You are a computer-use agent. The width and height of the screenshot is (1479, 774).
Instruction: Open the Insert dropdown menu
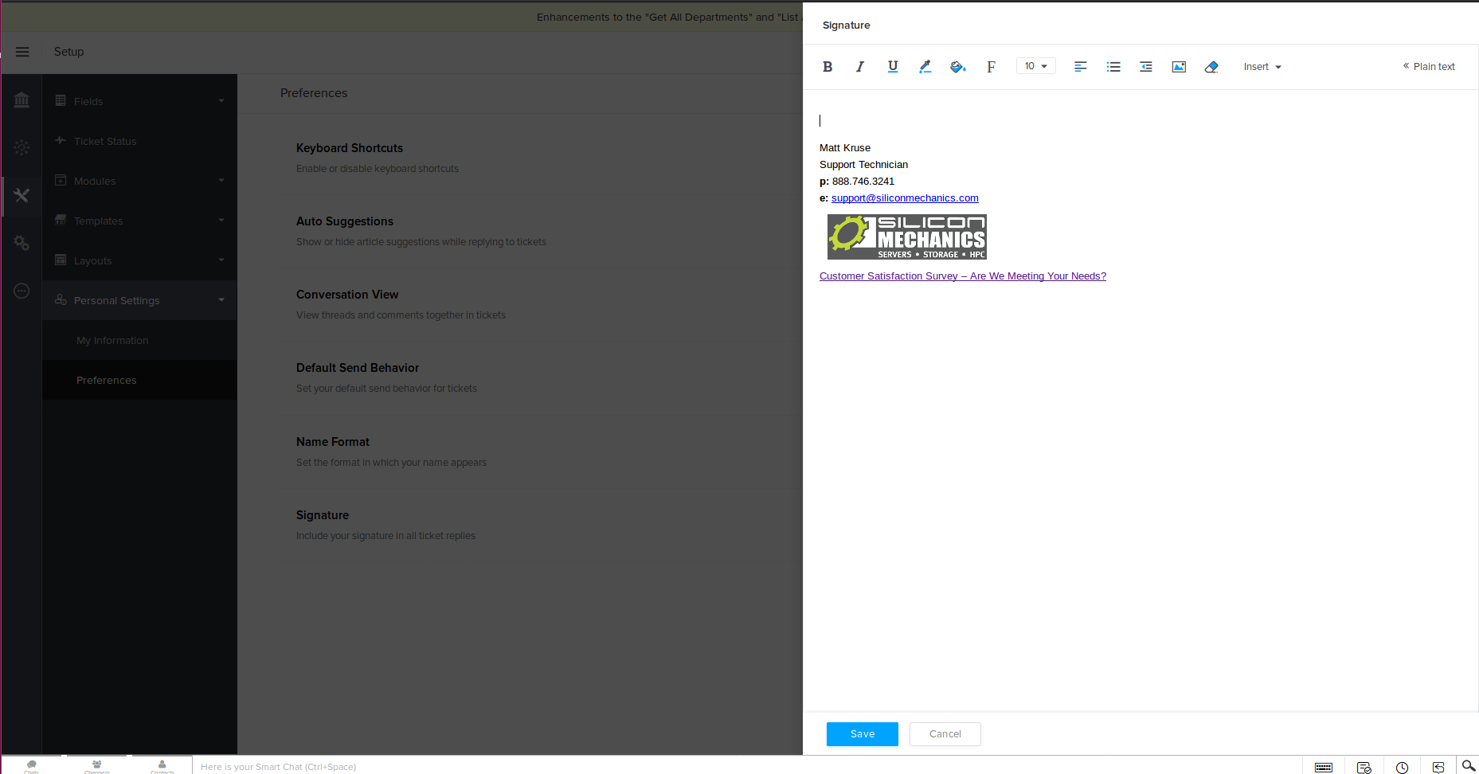tap(1262, 67)
